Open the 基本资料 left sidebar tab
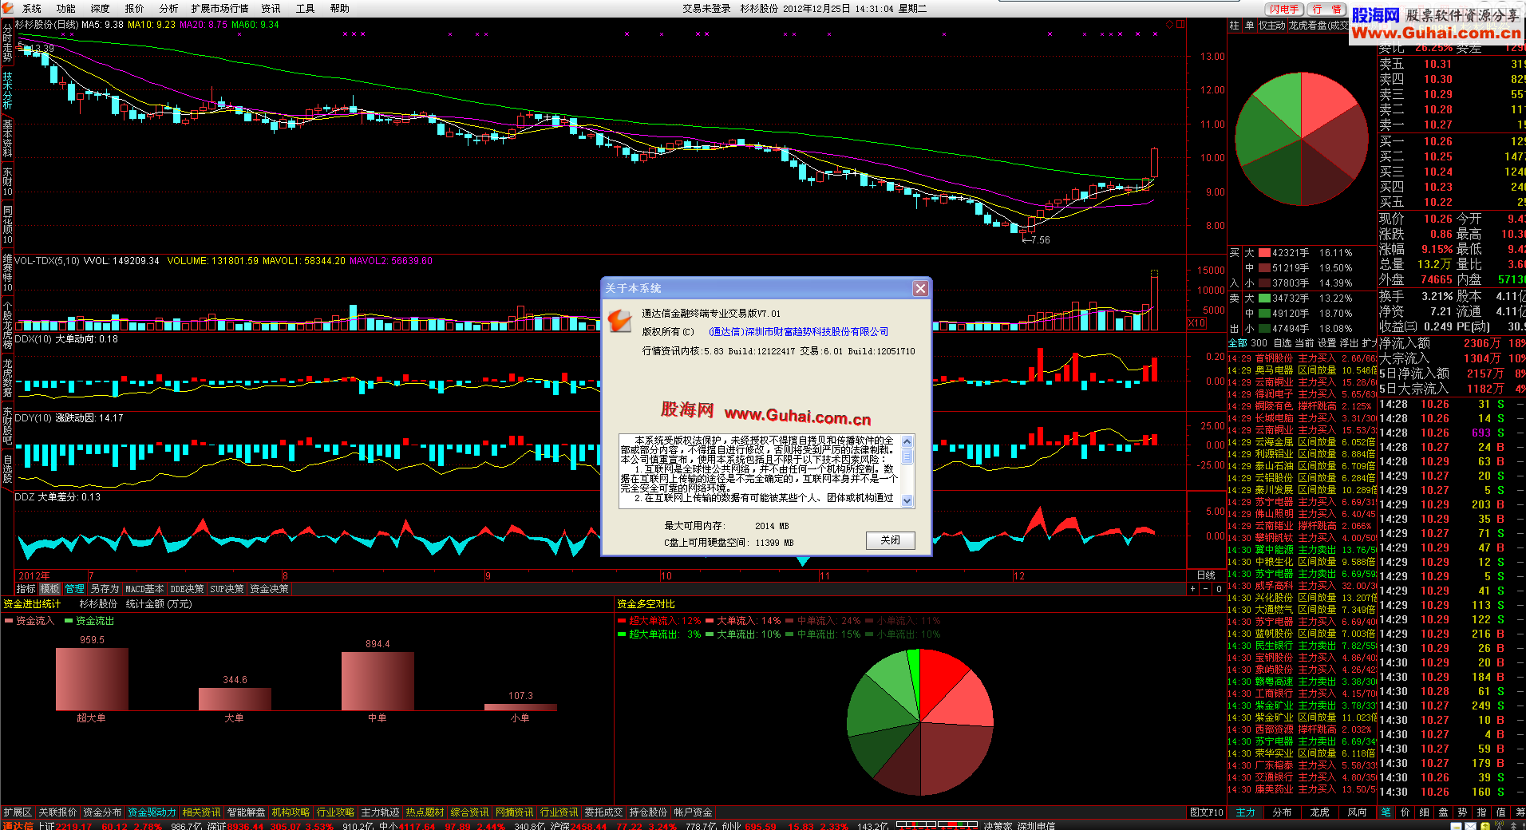1526x830 pixels. 7,138
